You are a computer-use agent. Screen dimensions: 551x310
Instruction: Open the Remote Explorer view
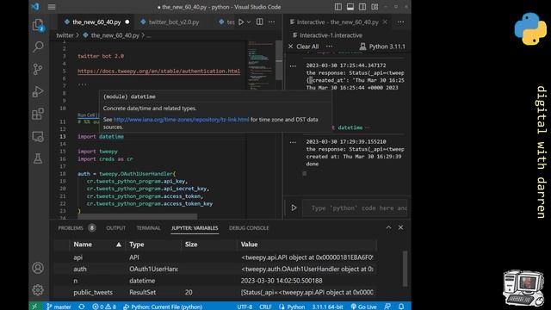click(38, 136)
